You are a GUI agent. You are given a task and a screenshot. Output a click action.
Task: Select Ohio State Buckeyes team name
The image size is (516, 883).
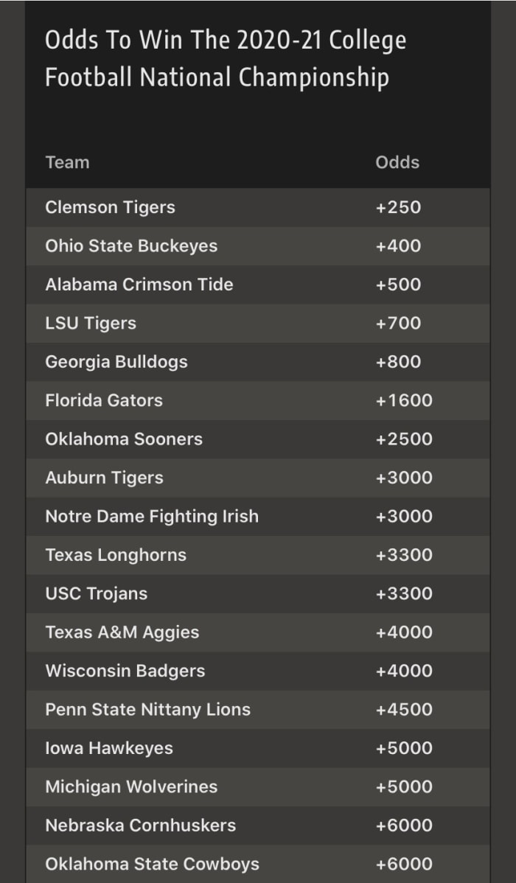pyautogui.click(x=131, y=246)
